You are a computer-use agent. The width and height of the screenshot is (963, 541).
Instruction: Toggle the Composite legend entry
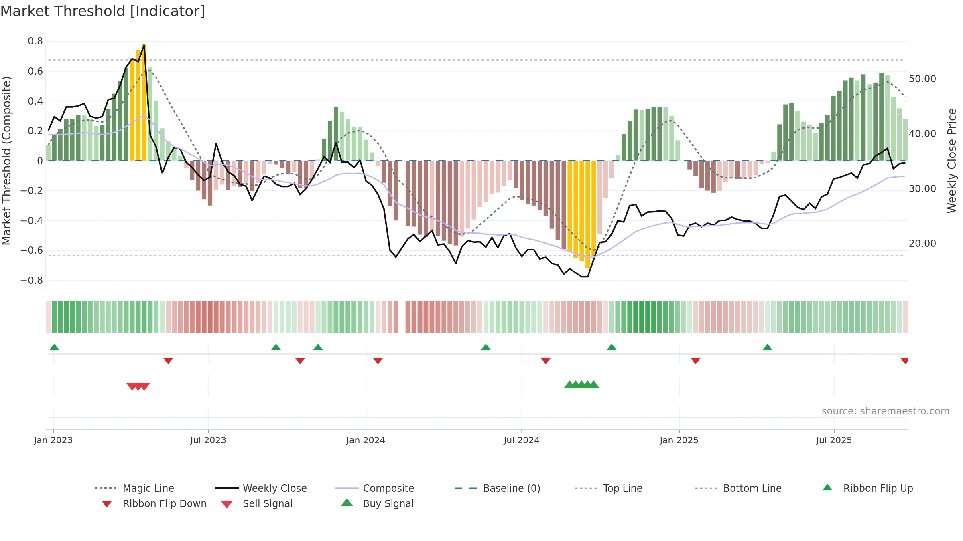(x=374, y=488)
